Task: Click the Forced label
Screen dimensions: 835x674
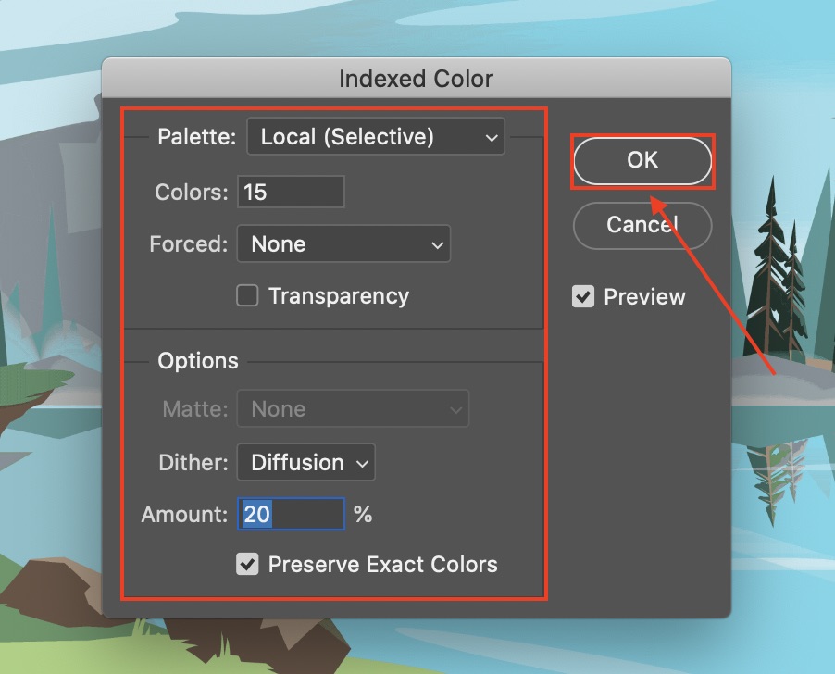Action: coord(188,244)
